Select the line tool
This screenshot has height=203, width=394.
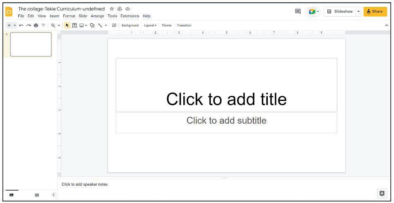point(100,25)
